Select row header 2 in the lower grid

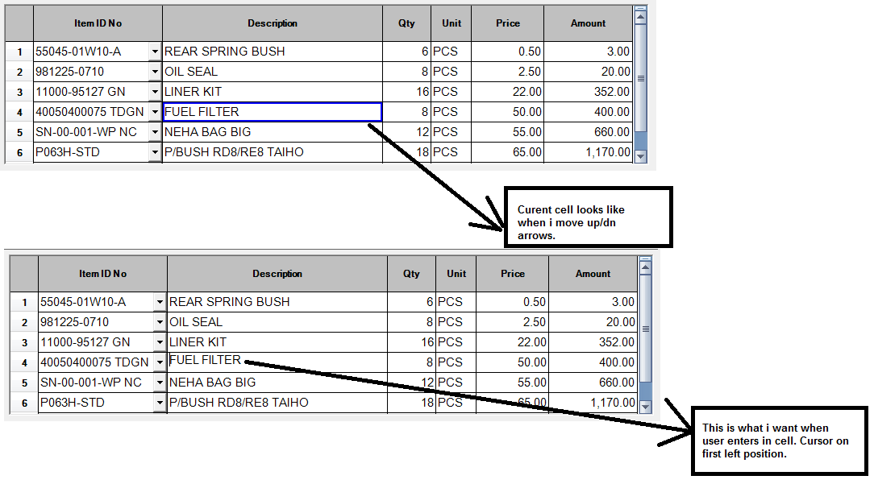[24, 322]
